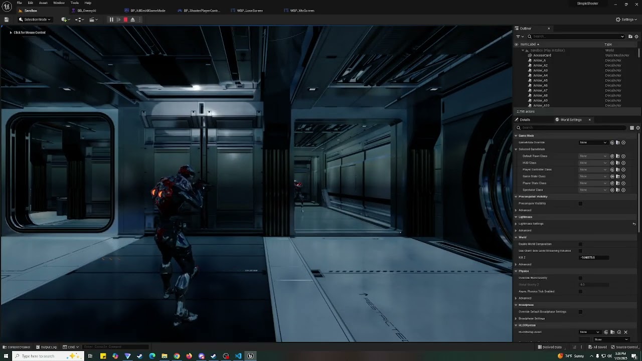
Task: Create new GameMode Override blueprint
Action: [x=623, y=142]
